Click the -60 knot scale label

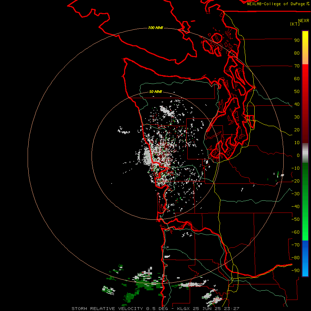pyautogui.click(x=295, y=232)
